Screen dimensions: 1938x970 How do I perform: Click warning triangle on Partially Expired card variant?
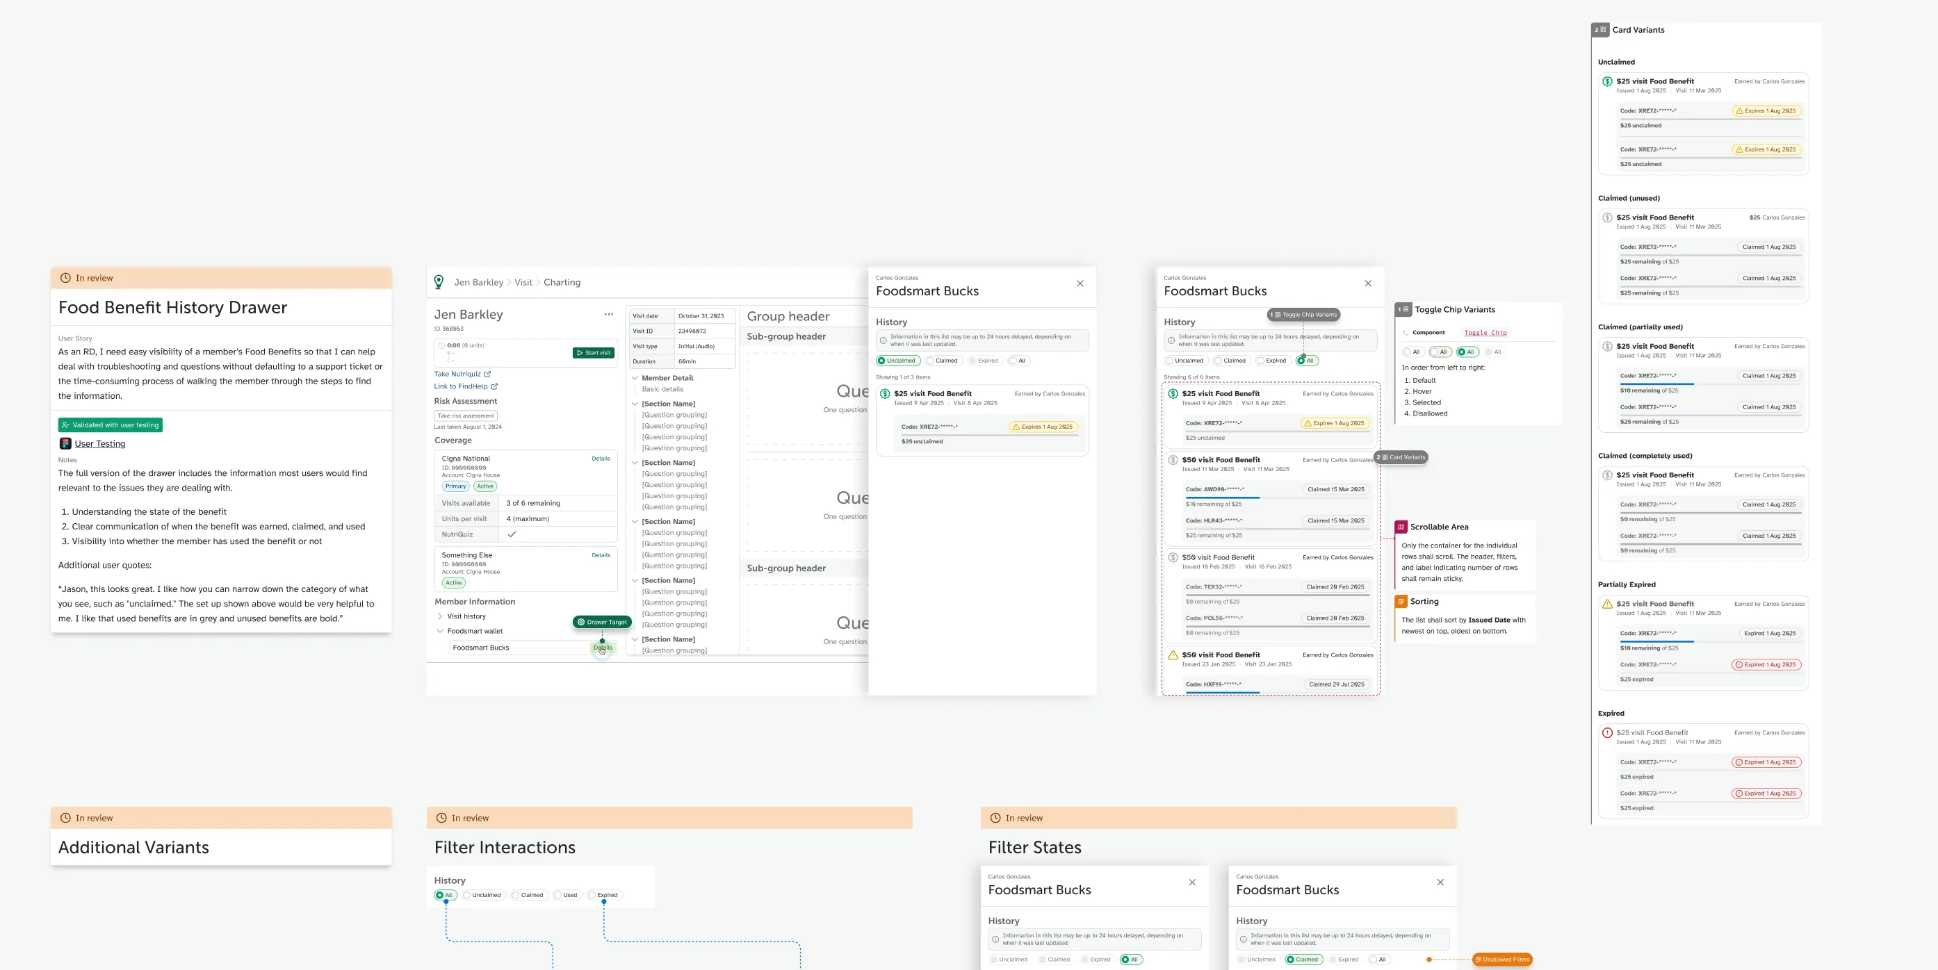tap(1607, 604)
